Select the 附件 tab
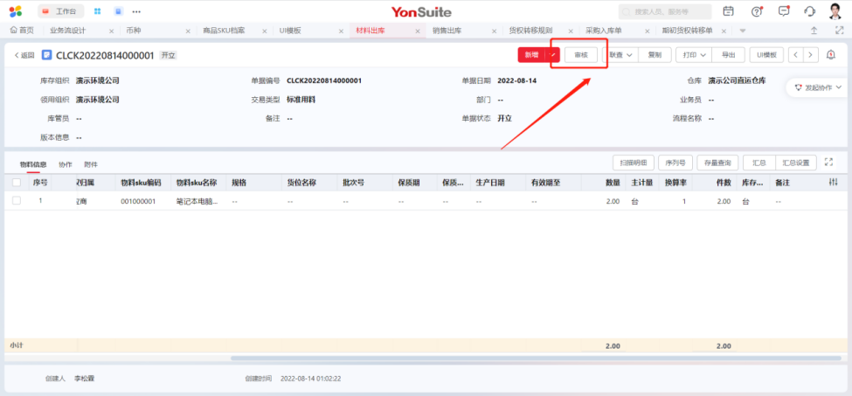This screenshot has width=852, height=396. [91, 164]
